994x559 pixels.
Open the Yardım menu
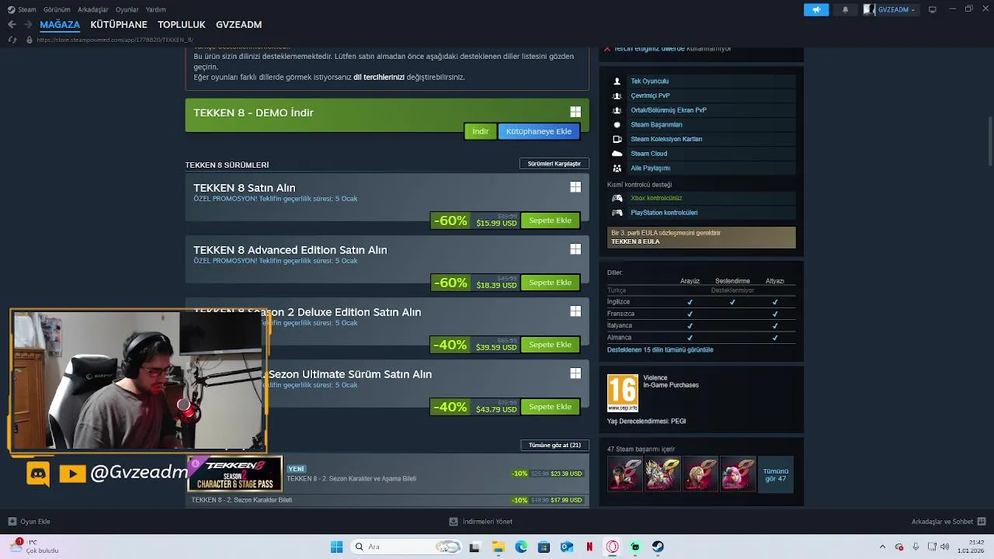[155, 9]
